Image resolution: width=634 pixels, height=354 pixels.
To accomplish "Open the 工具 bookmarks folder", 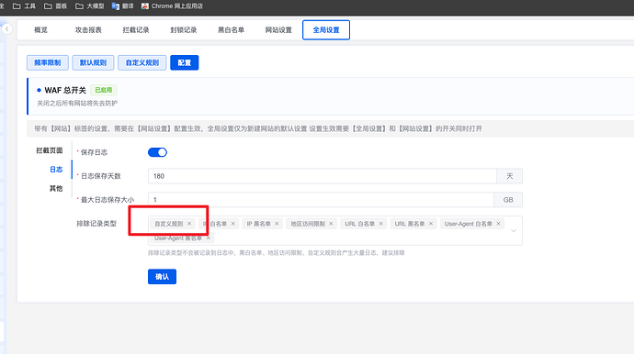I will pos(24,6).
